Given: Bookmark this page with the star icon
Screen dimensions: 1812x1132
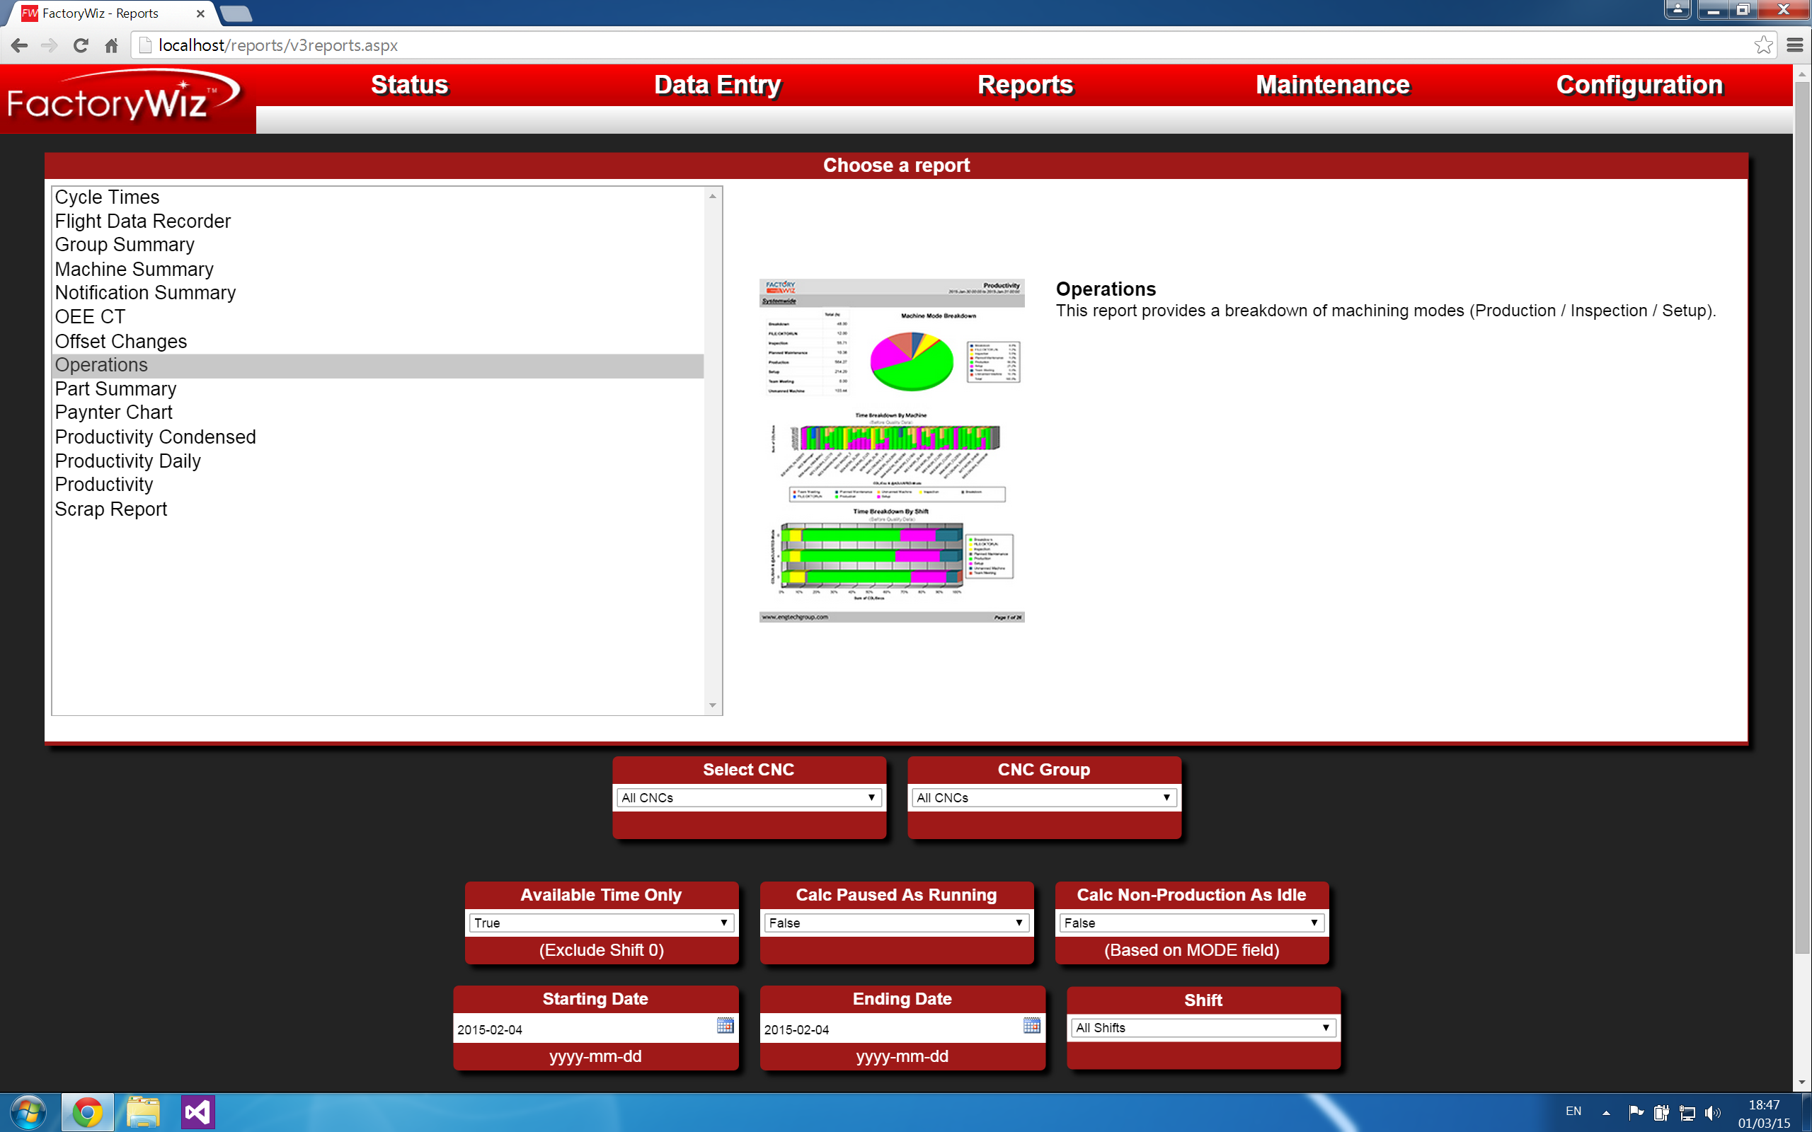Looking at the screenshot, I should click(1763, 45).
